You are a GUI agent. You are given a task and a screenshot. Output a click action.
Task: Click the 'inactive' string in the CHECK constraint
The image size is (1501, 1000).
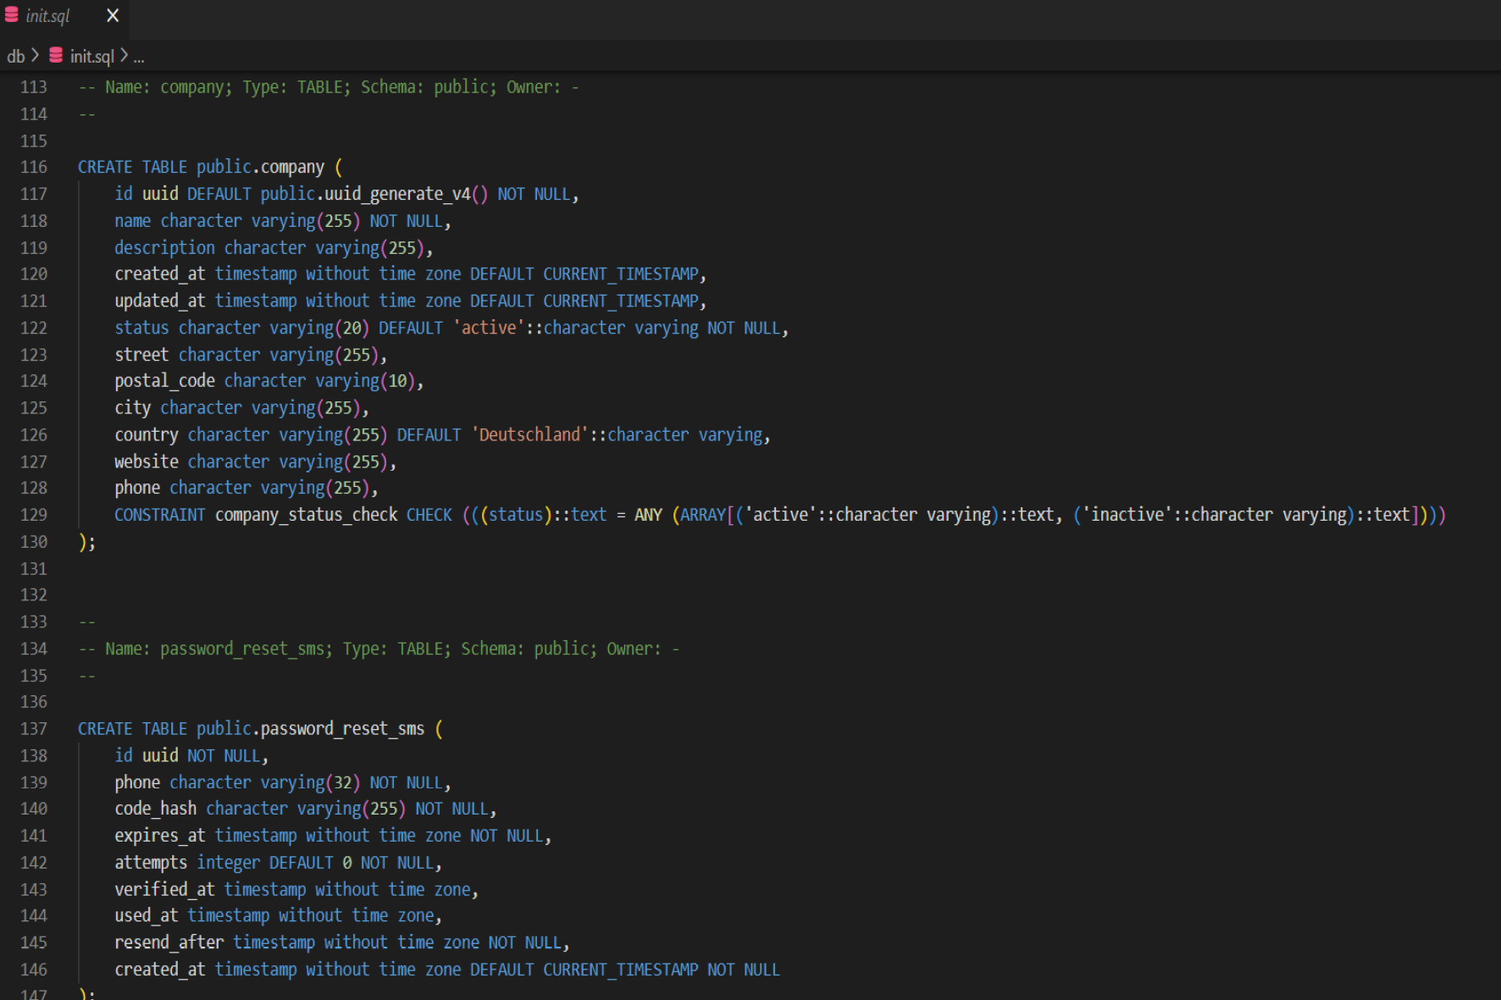[1127, 515]
